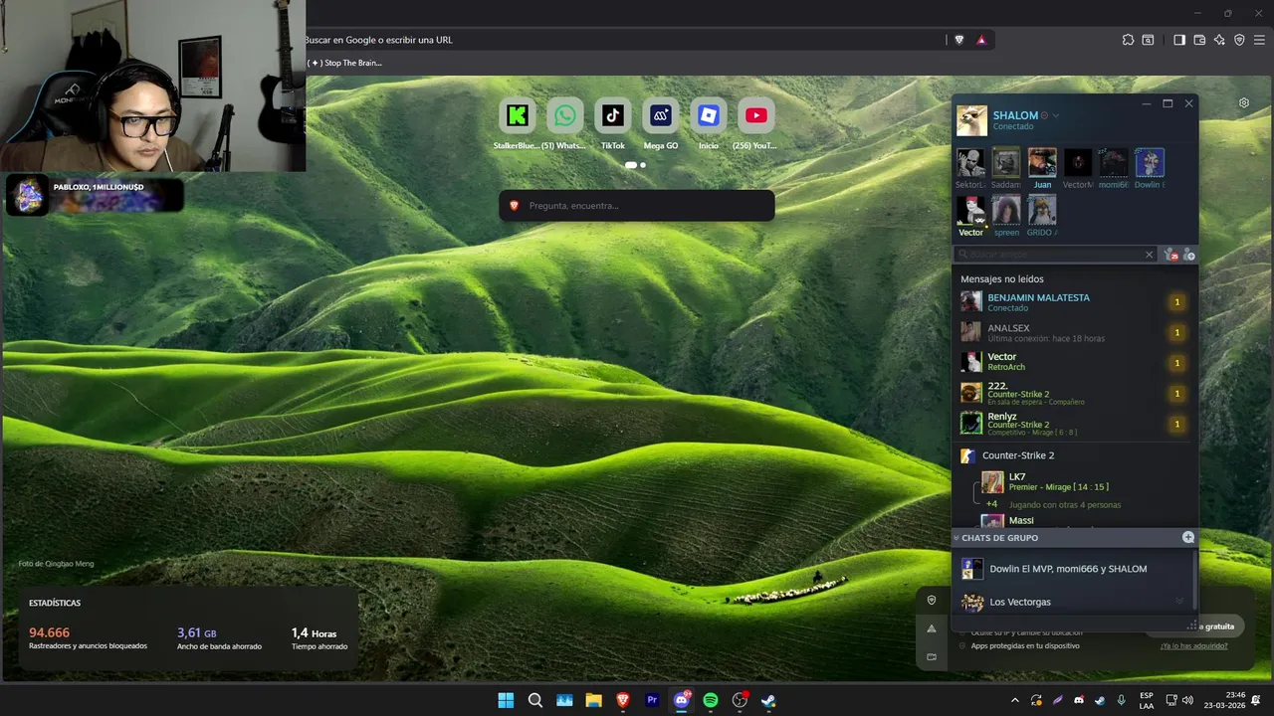The height and width of the screenshot is (716, 1274).
Task: Select the Rewards triangle tab in widget
Action: tap(932, 628)
